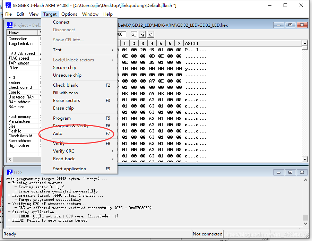The image size is (312, 241).
Task: Select Auto F7 entry
Action: click(x=79, y=134)
